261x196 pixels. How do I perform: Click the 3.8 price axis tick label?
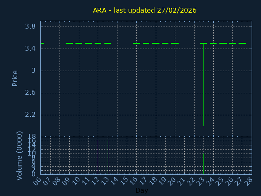click(31, 27)
